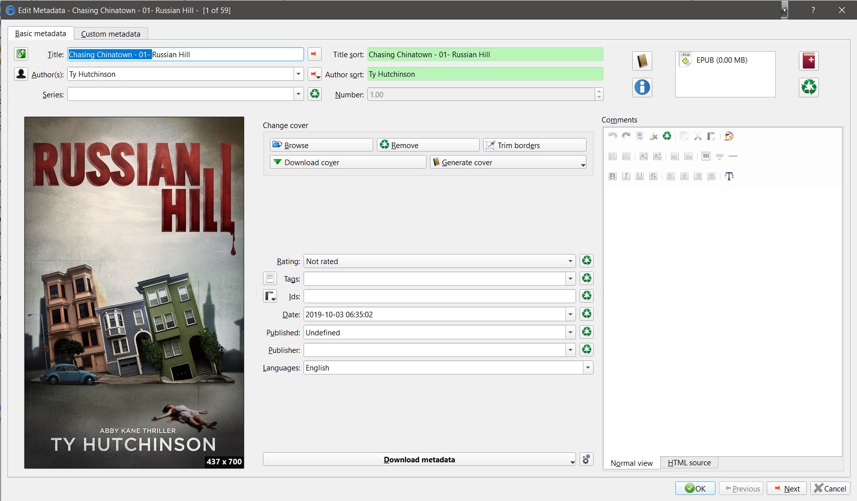Click the Next button
857x501 pixels.
coord(787,488)
